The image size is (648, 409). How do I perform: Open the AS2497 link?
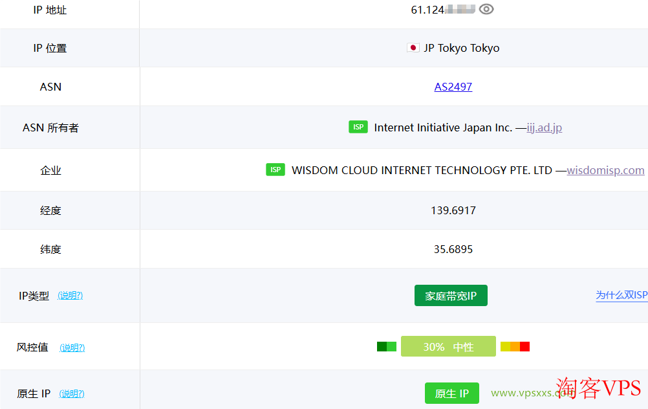[453, 87]
